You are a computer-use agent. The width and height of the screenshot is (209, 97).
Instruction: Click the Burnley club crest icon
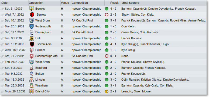32,9
